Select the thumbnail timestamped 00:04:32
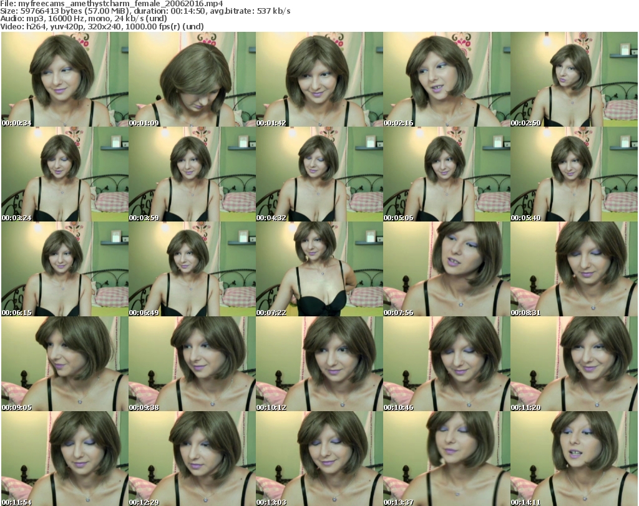Image resolution: width=639 pixels, height=506 pixels. pyautogui.click(x=319, y=174)
